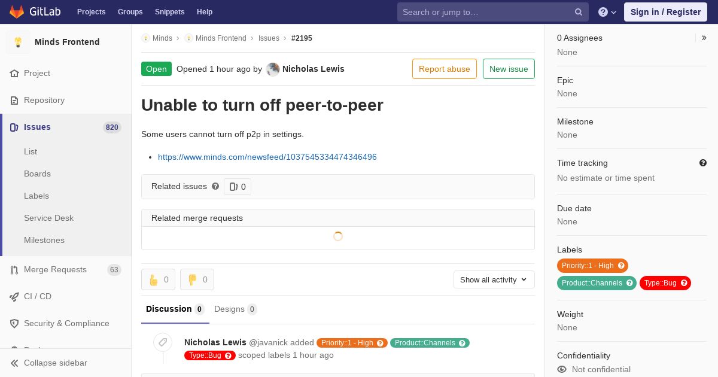Image resolution: width=718 pixels, height=377 pixels.
Task: Give a thumbs down reaction
Action: pos(197,279)
